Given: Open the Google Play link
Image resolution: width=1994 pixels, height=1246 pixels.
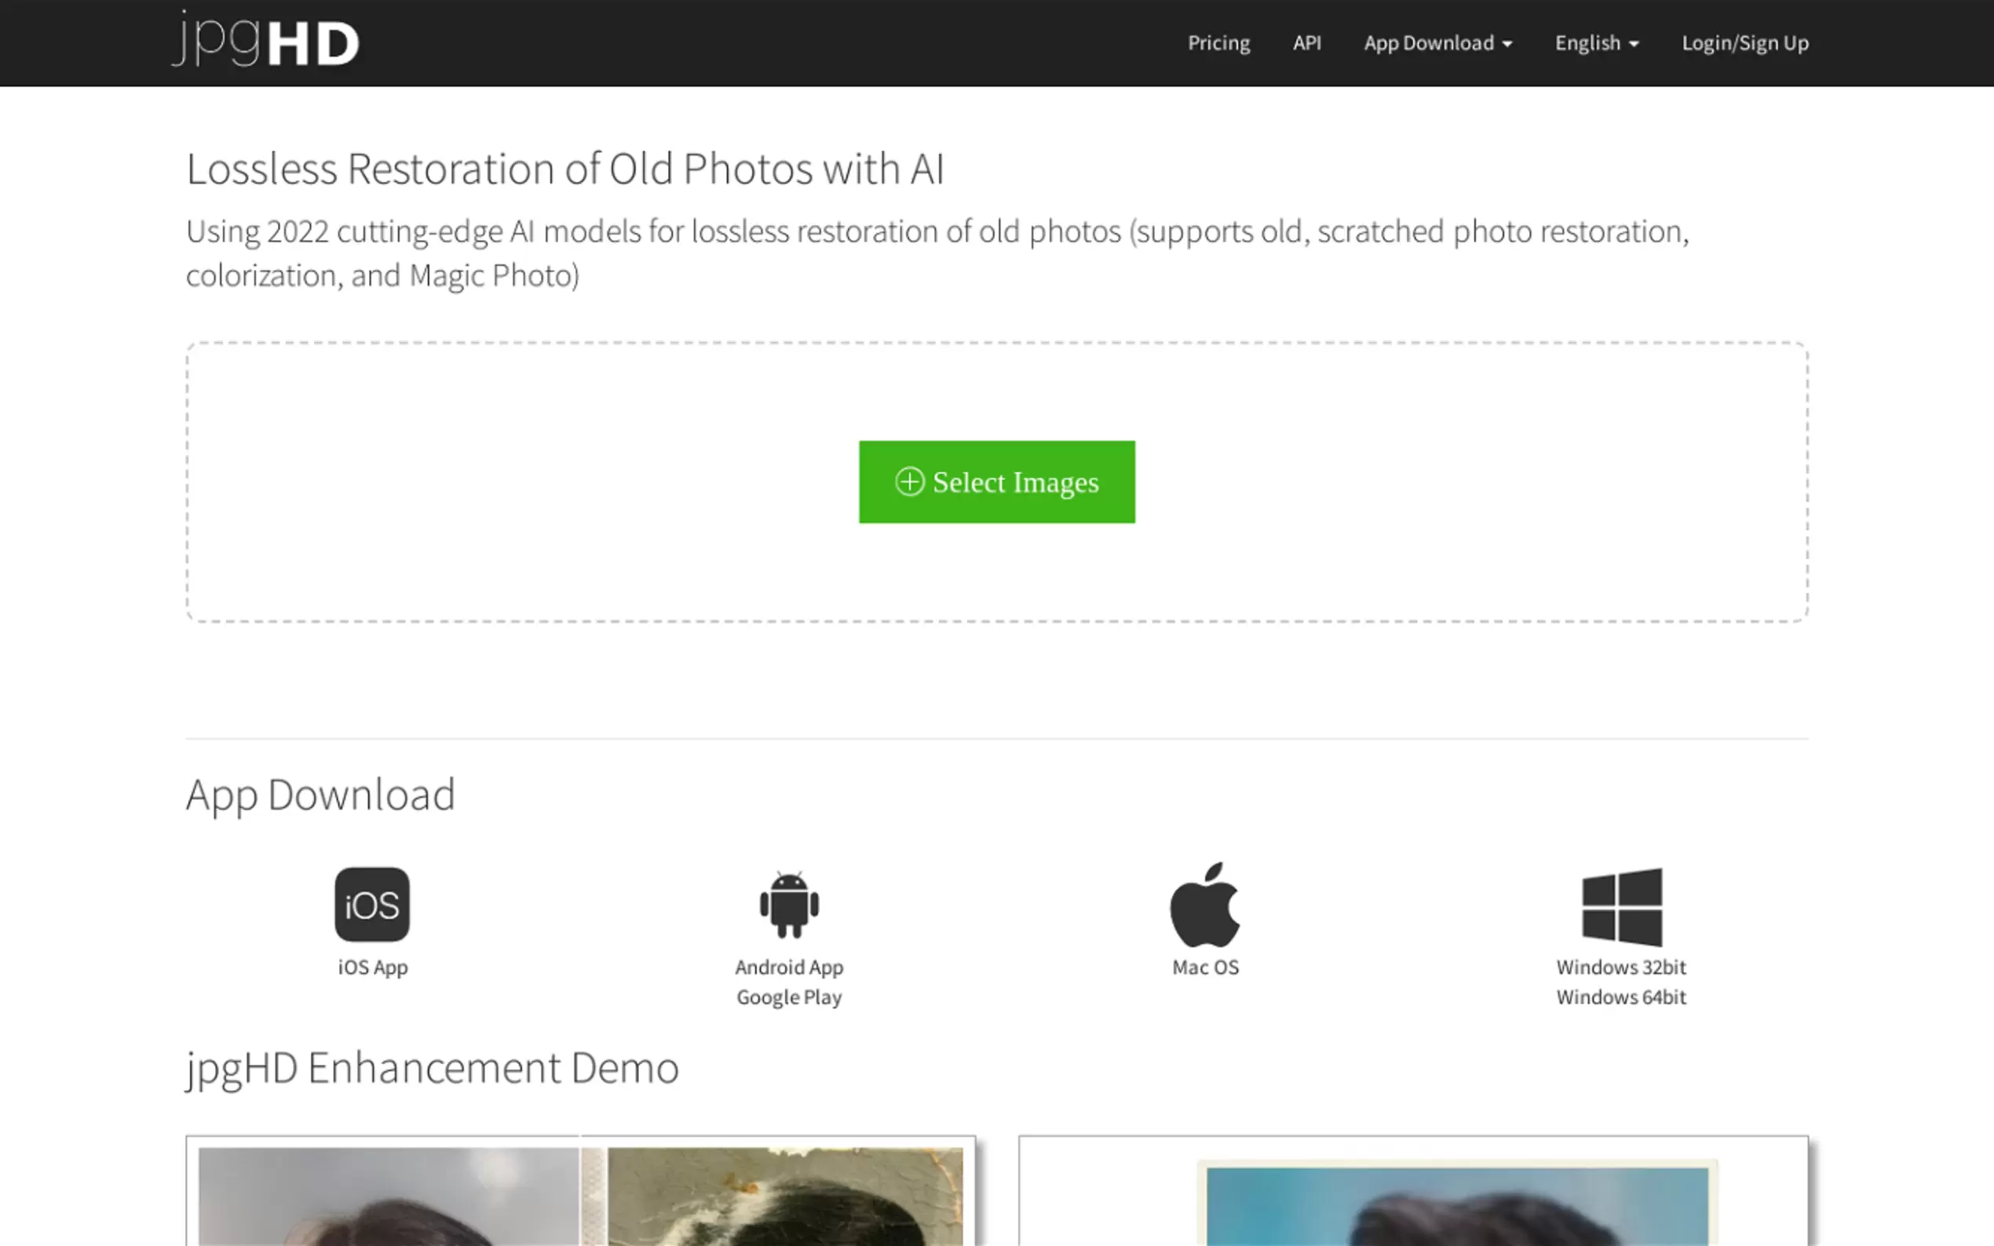Looking at the screenshot, I should tap(789, 998).
